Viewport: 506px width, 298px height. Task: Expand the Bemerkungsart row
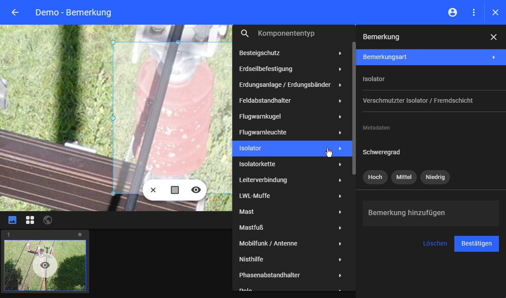(430, 57)
